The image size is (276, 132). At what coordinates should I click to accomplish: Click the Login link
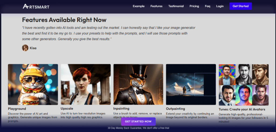tap(220, 6)
